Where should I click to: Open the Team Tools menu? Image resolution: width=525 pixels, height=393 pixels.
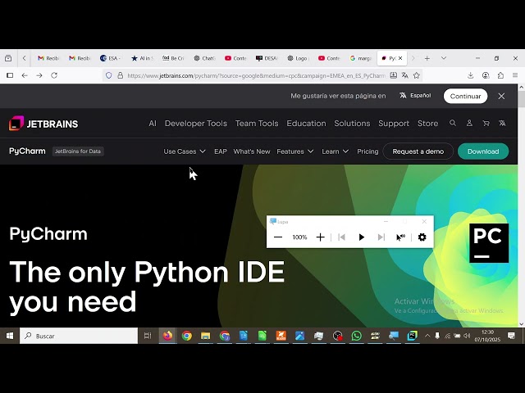257,124
